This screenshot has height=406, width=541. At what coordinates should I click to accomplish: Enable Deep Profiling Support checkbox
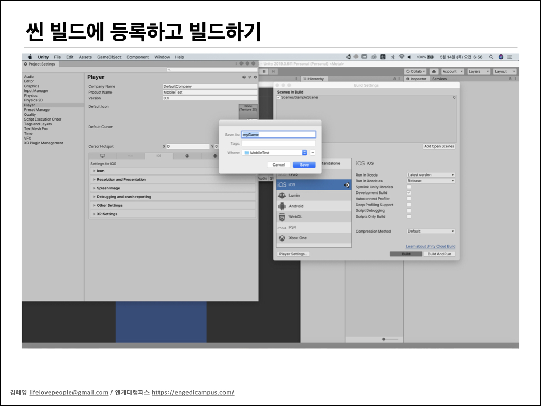(x=409, y=205)
